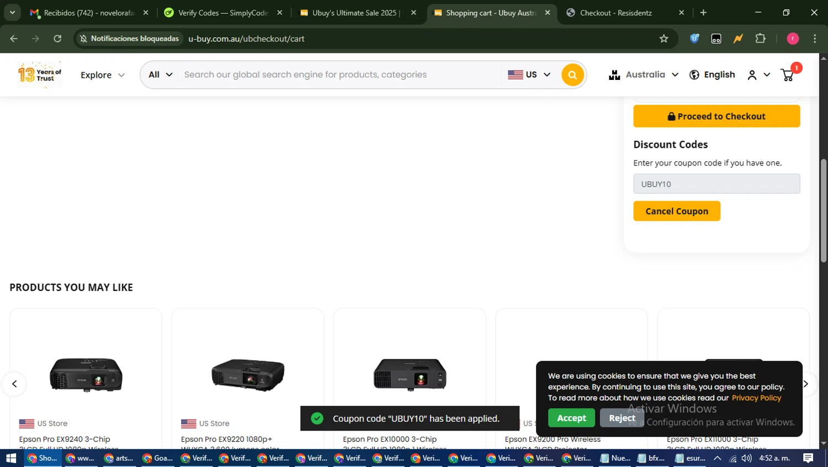Show hidden system tray icons
Image resolution: width=828 pixels, height=467 pixels.
[718, 458]
